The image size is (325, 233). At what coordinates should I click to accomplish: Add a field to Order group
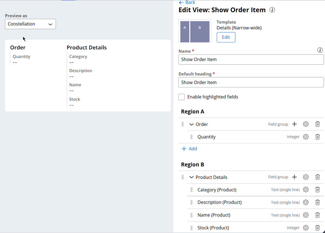coord(294,124)
